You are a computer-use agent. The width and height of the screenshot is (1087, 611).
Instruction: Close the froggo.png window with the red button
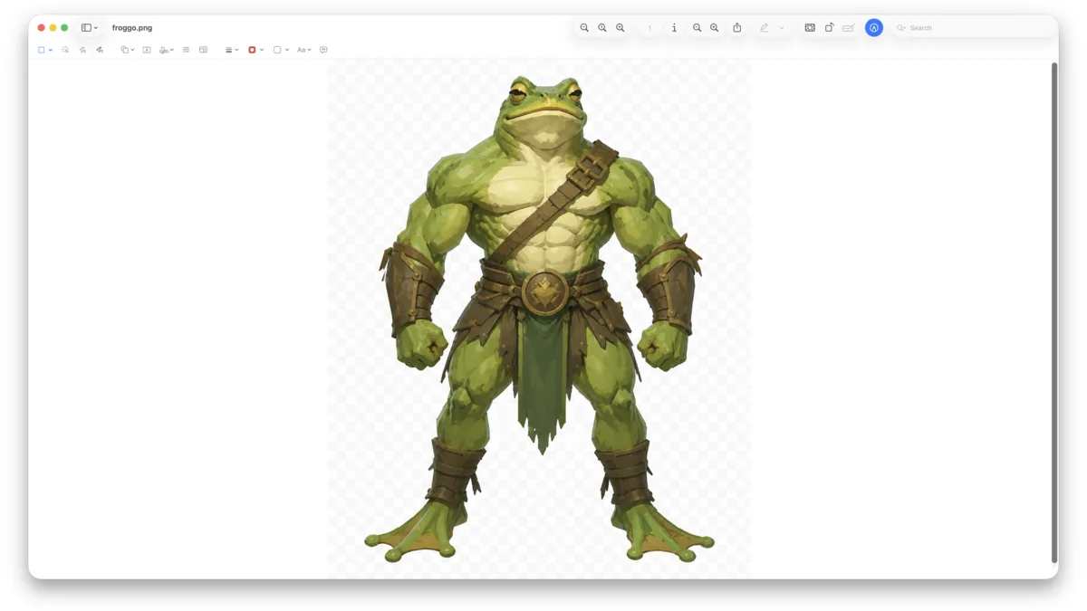point(41,28)
